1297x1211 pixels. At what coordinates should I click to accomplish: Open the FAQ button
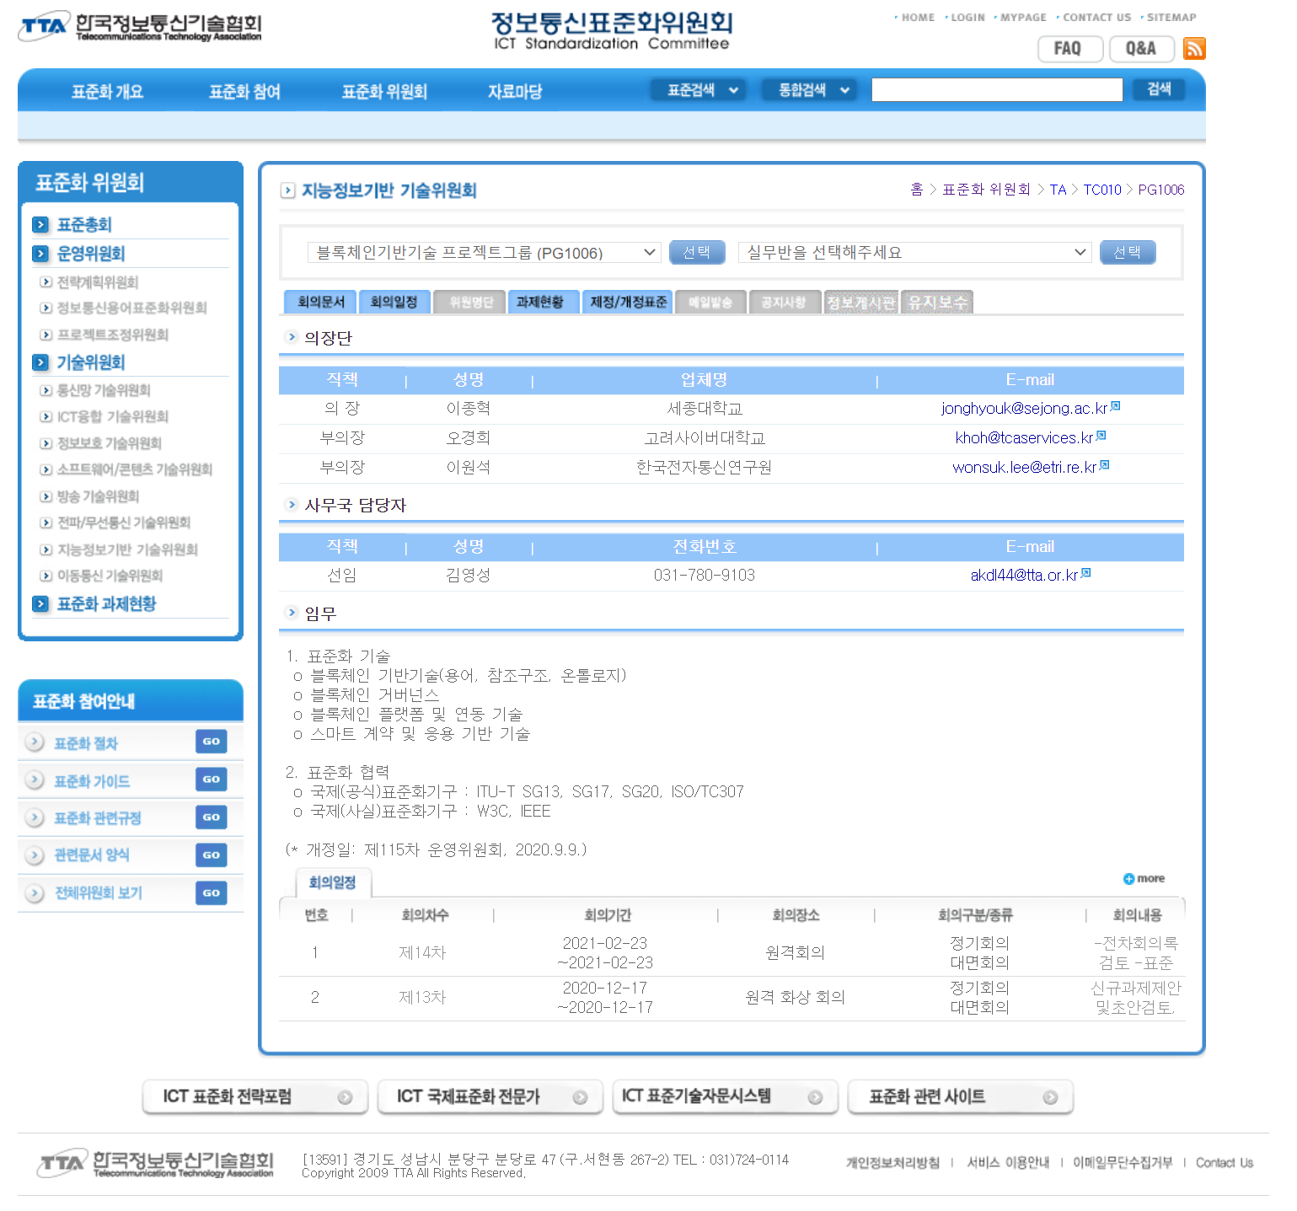click(1069, 49)
